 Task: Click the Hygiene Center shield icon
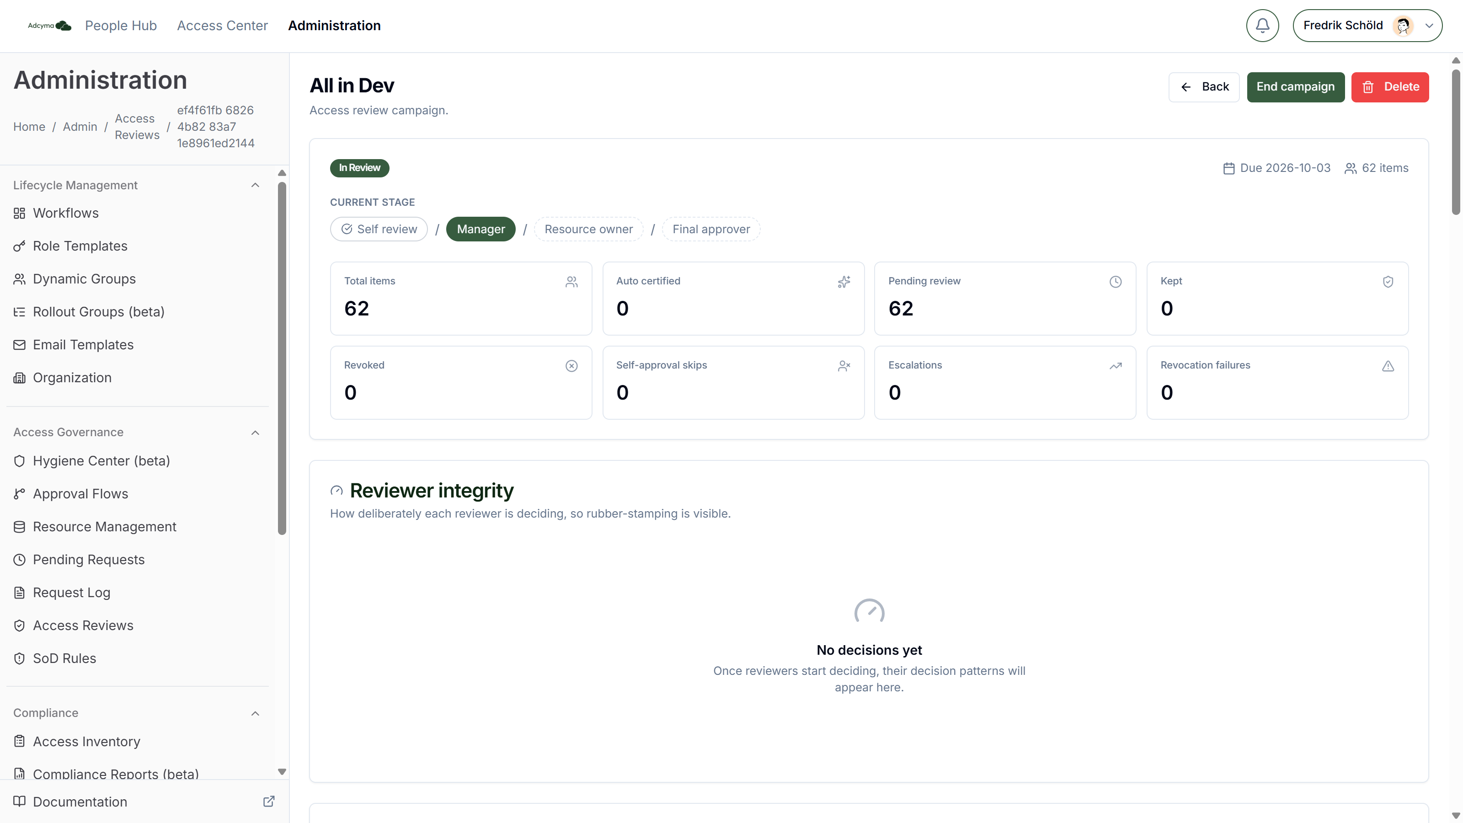pos(19,460)
